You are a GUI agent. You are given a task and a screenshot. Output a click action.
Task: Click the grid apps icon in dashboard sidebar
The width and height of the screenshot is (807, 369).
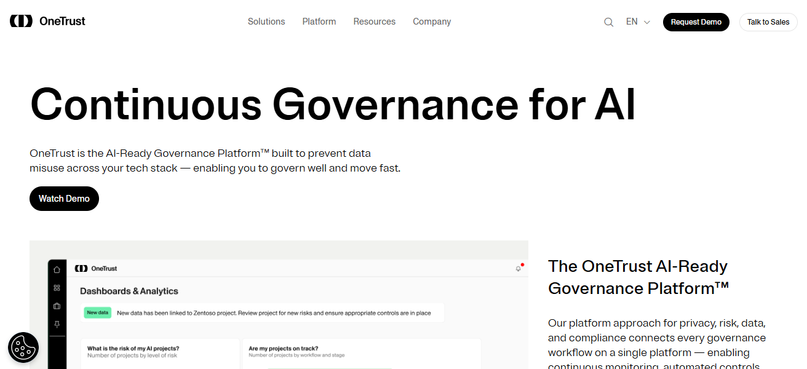coord(57,288)
